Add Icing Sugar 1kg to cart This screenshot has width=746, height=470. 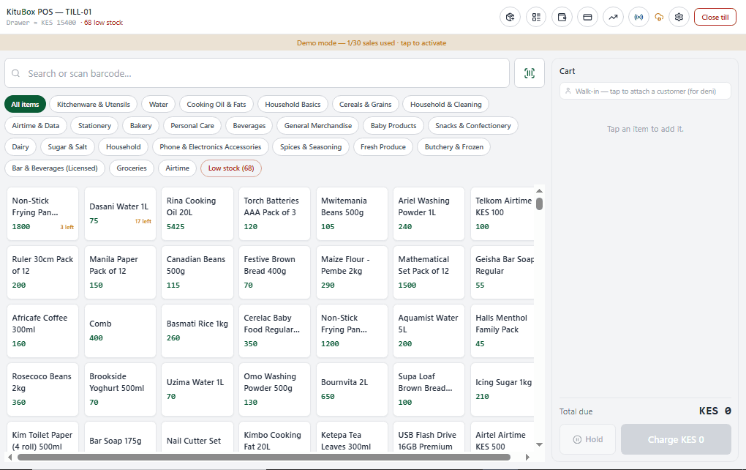click(x=502, y=389)
